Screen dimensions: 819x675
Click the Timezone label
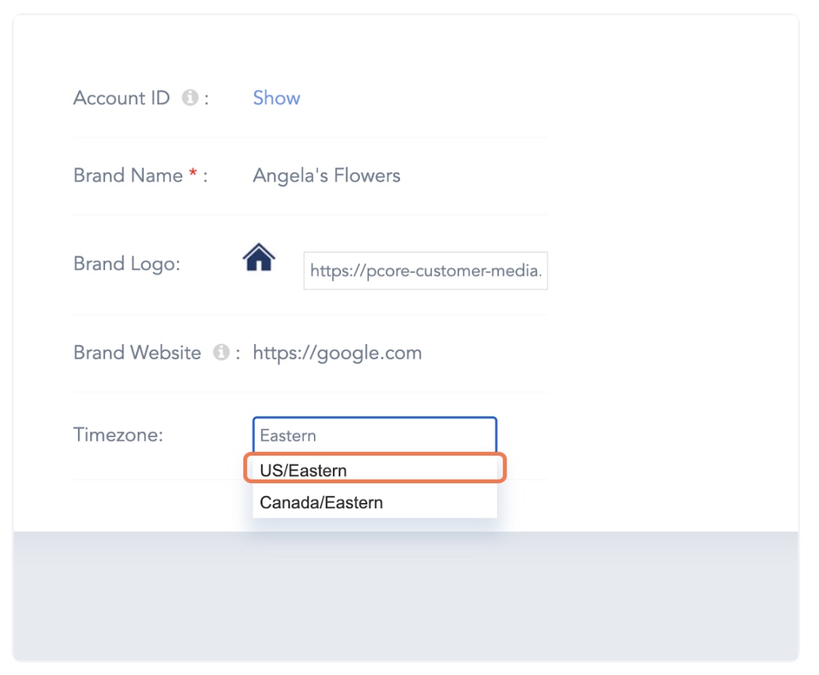(118, 435)
